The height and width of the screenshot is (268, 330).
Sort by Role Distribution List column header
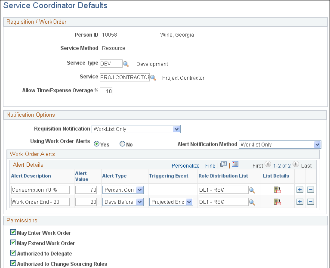[223, 176]
